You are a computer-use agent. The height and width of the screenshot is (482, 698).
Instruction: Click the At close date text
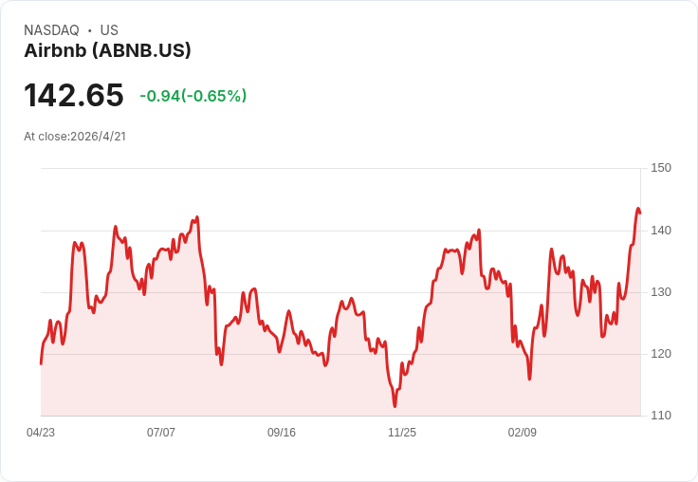click(75, 136)
